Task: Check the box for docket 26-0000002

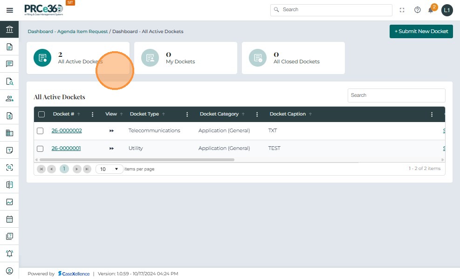Action: click(40, 131)
